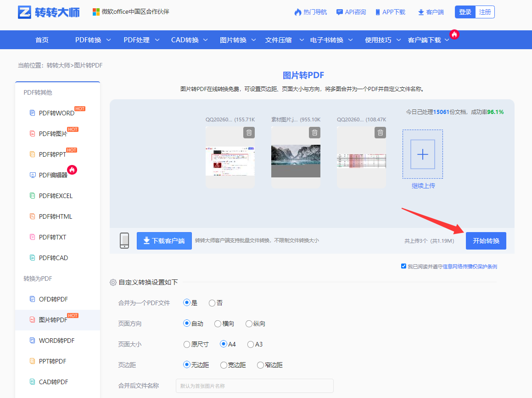Click the WORD转PDF sidebar icon
This screenshot has height=398, width=532.
click(32, 340)
